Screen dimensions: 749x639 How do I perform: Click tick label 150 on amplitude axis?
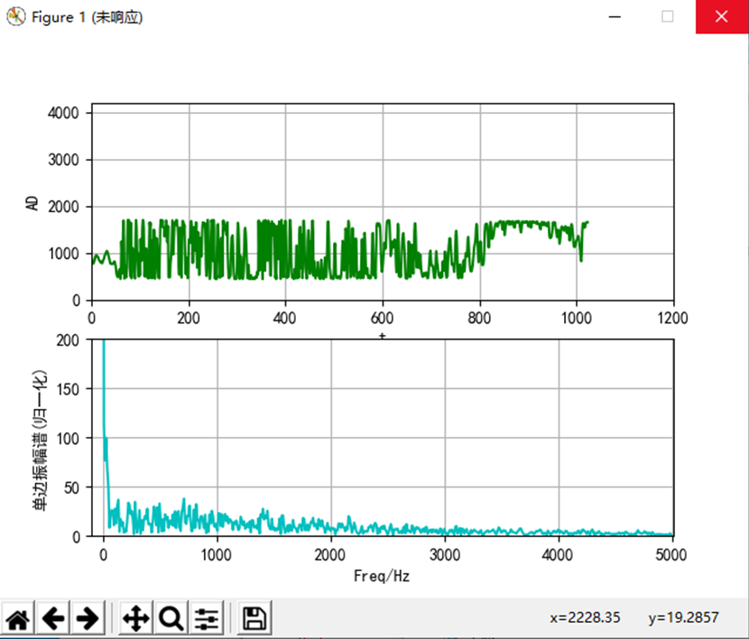pyautogui.click(x=68, y=389)
